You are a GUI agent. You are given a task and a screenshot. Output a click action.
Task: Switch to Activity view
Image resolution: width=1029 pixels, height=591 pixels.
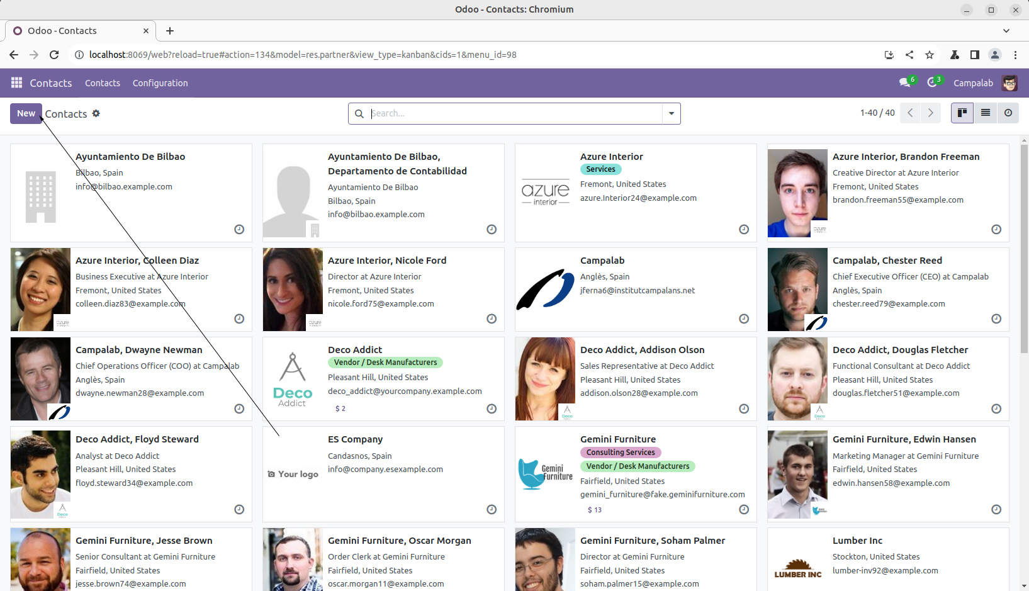pos(1008,113)
